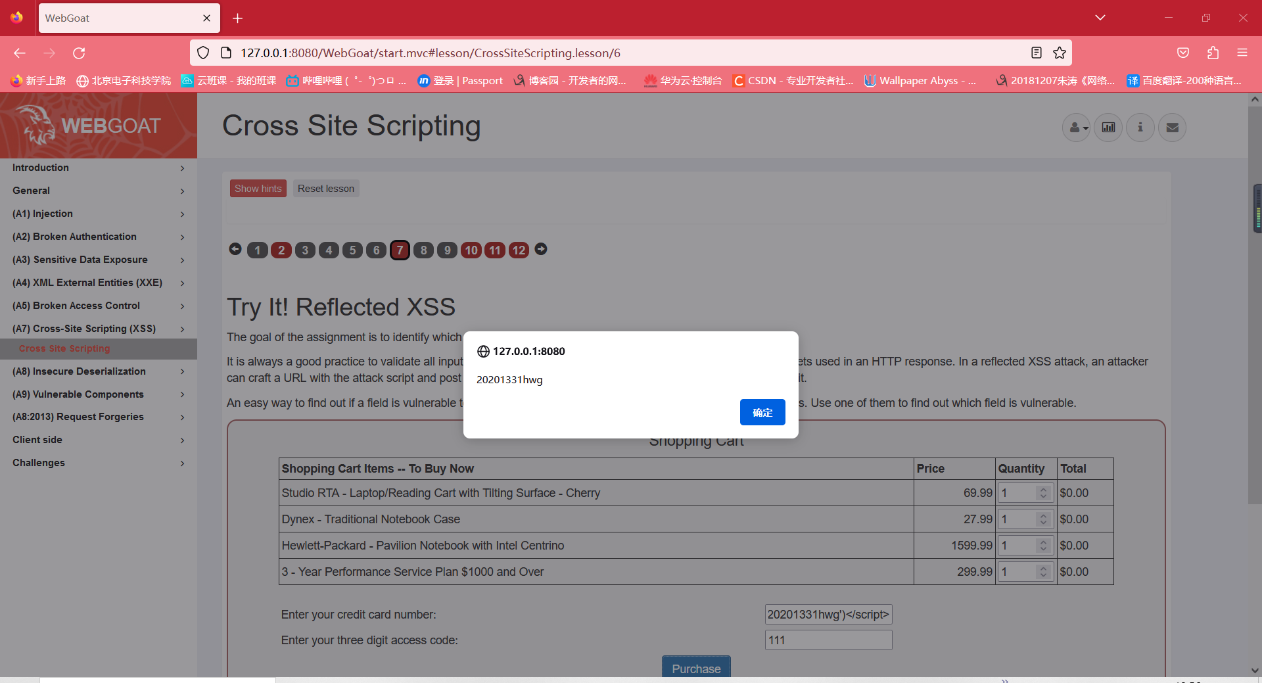Viewport: 1262px width, 683px height.
Task: Open the 华为云-控制台 bookmark
Action: click(x=683, y=81)
